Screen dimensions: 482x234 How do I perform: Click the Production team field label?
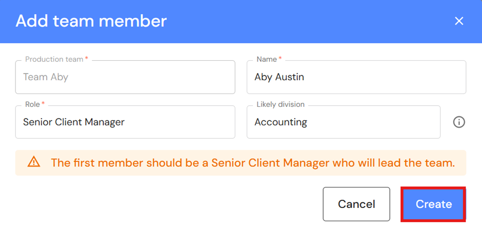(x=54, y=60)
